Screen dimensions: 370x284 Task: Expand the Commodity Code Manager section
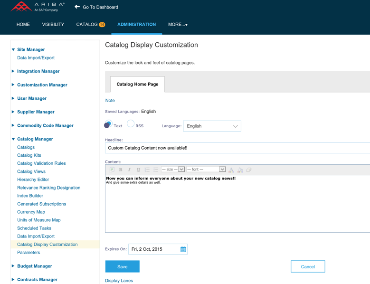click(x=13, y=125)
